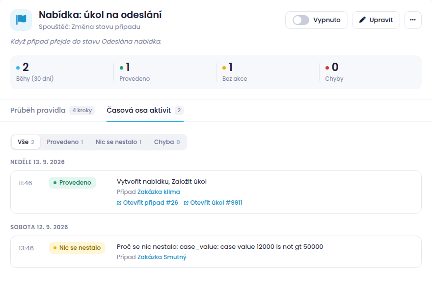The width and height of the screenshot is (432, 289).
Task: Filter timeline by Chyba
Action: click(167, 142)
